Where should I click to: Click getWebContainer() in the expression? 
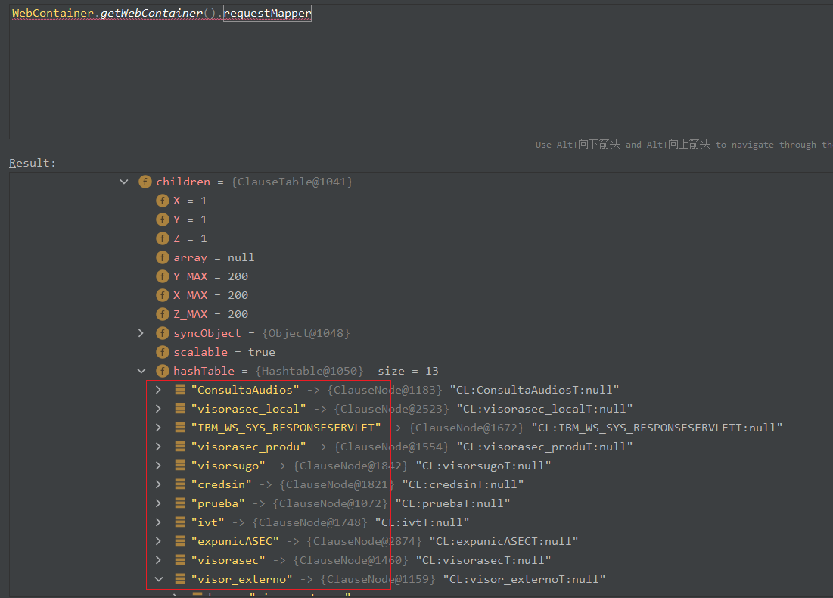click(x=158, y=14)
